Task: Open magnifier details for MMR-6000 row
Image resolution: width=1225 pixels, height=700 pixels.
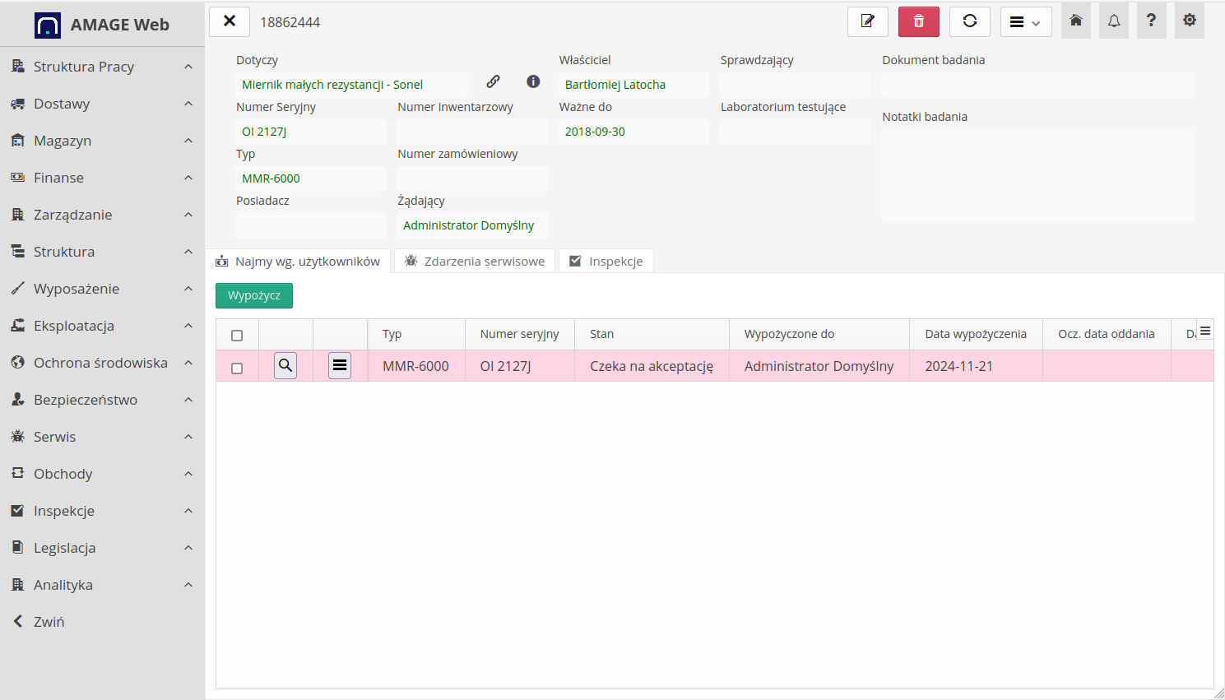Action: coord(285,365)
